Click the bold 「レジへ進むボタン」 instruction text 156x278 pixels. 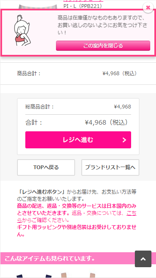(42, 192)
